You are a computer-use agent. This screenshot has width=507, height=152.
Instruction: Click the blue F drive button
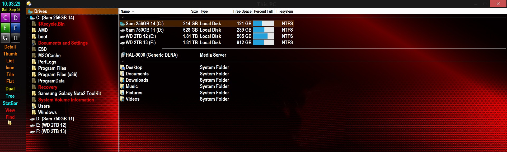click(16, 28)
